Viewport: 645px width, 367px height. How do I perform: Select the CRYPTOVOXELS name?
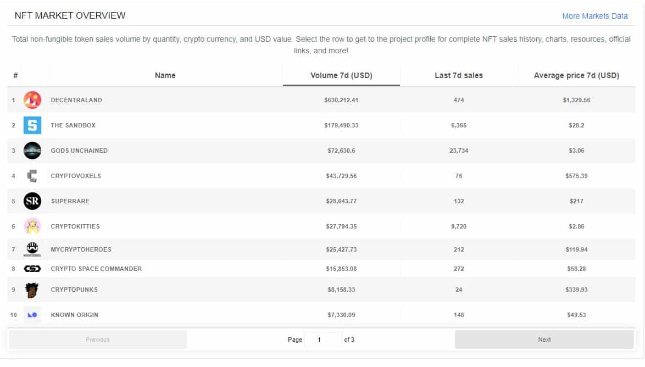[x=76, y=176]
